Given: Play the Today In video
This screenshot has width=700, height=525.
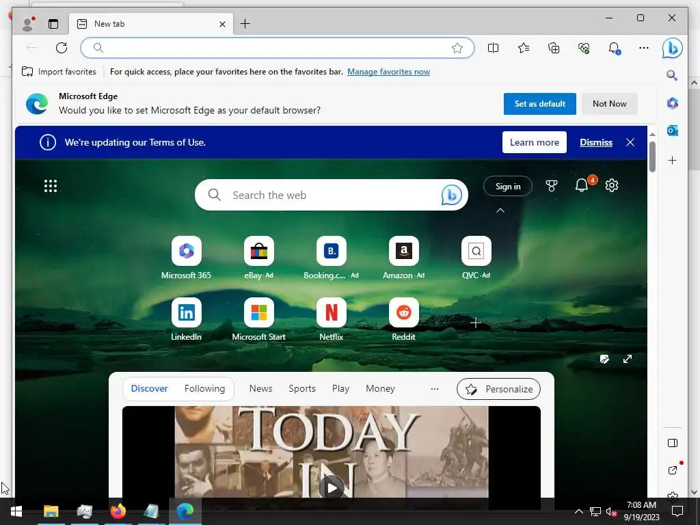Looking at the screenshot, I should pyautogui.click(x=332, y=487).
